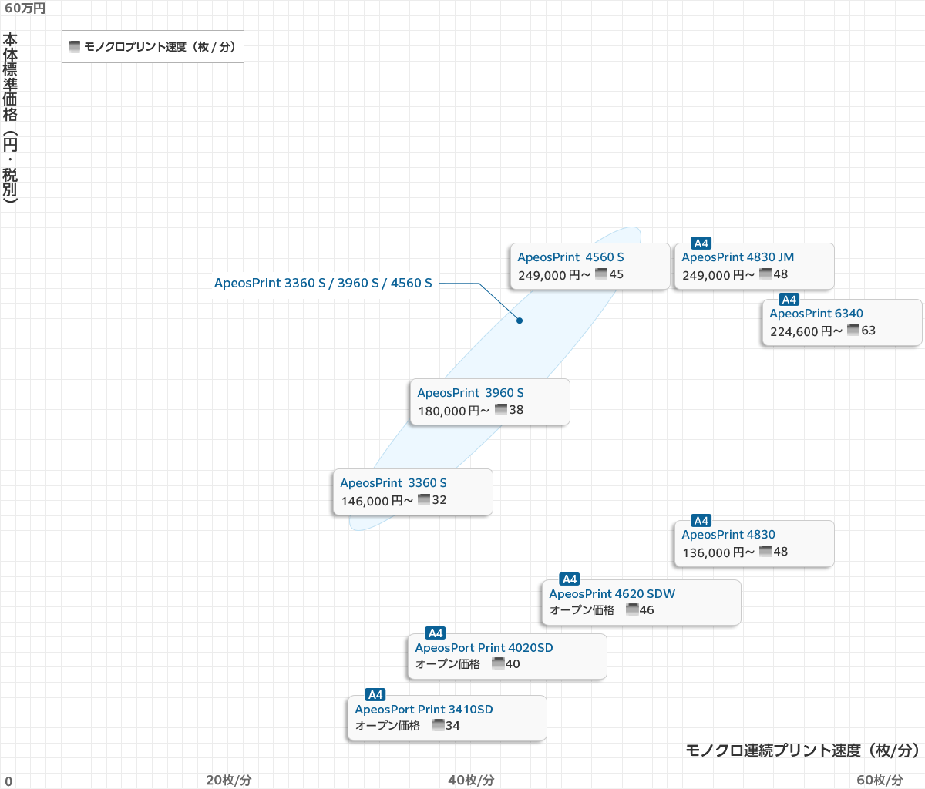The image size is (925, 789).
Task: Click the 180,000円〜 price on ApeosPrint 3960 S
Action: click(454, 411)
